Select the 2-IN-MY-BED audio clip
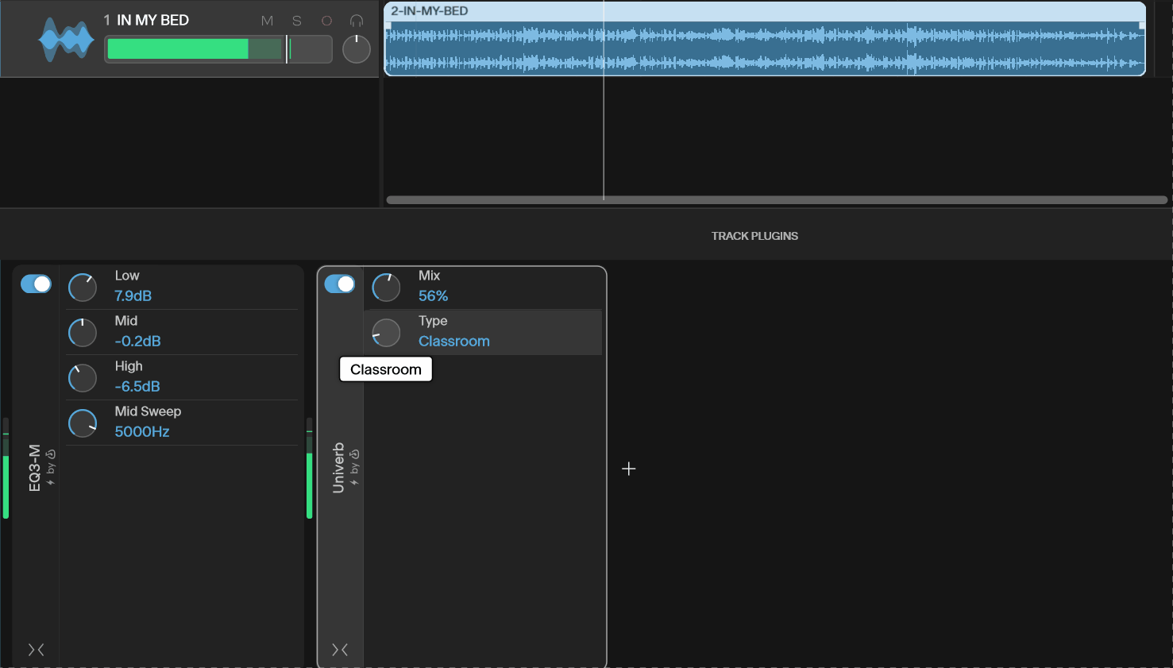This screenshot has width=1173, height=668. [x=764, y=48]
